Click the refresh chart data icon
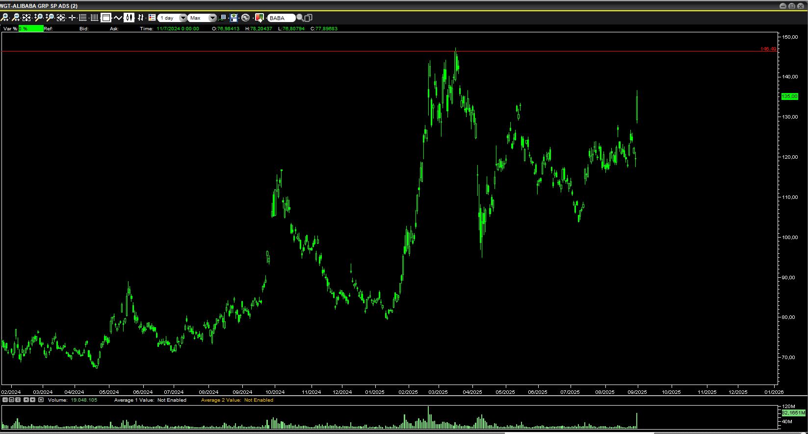This screenshot has width=808, height=434. click(x=246, y=18)
